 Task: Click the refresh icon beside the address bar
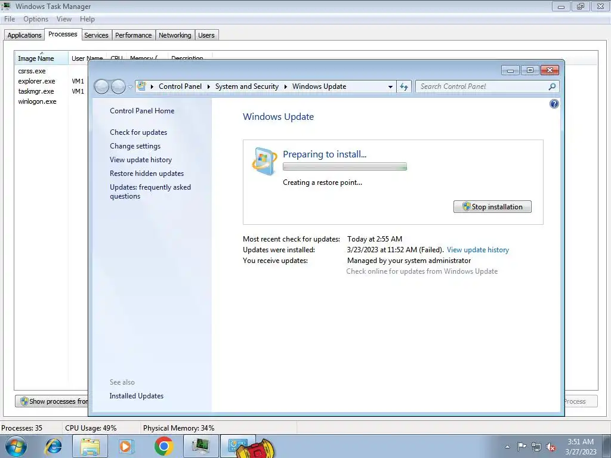click(x=404, y=86)
